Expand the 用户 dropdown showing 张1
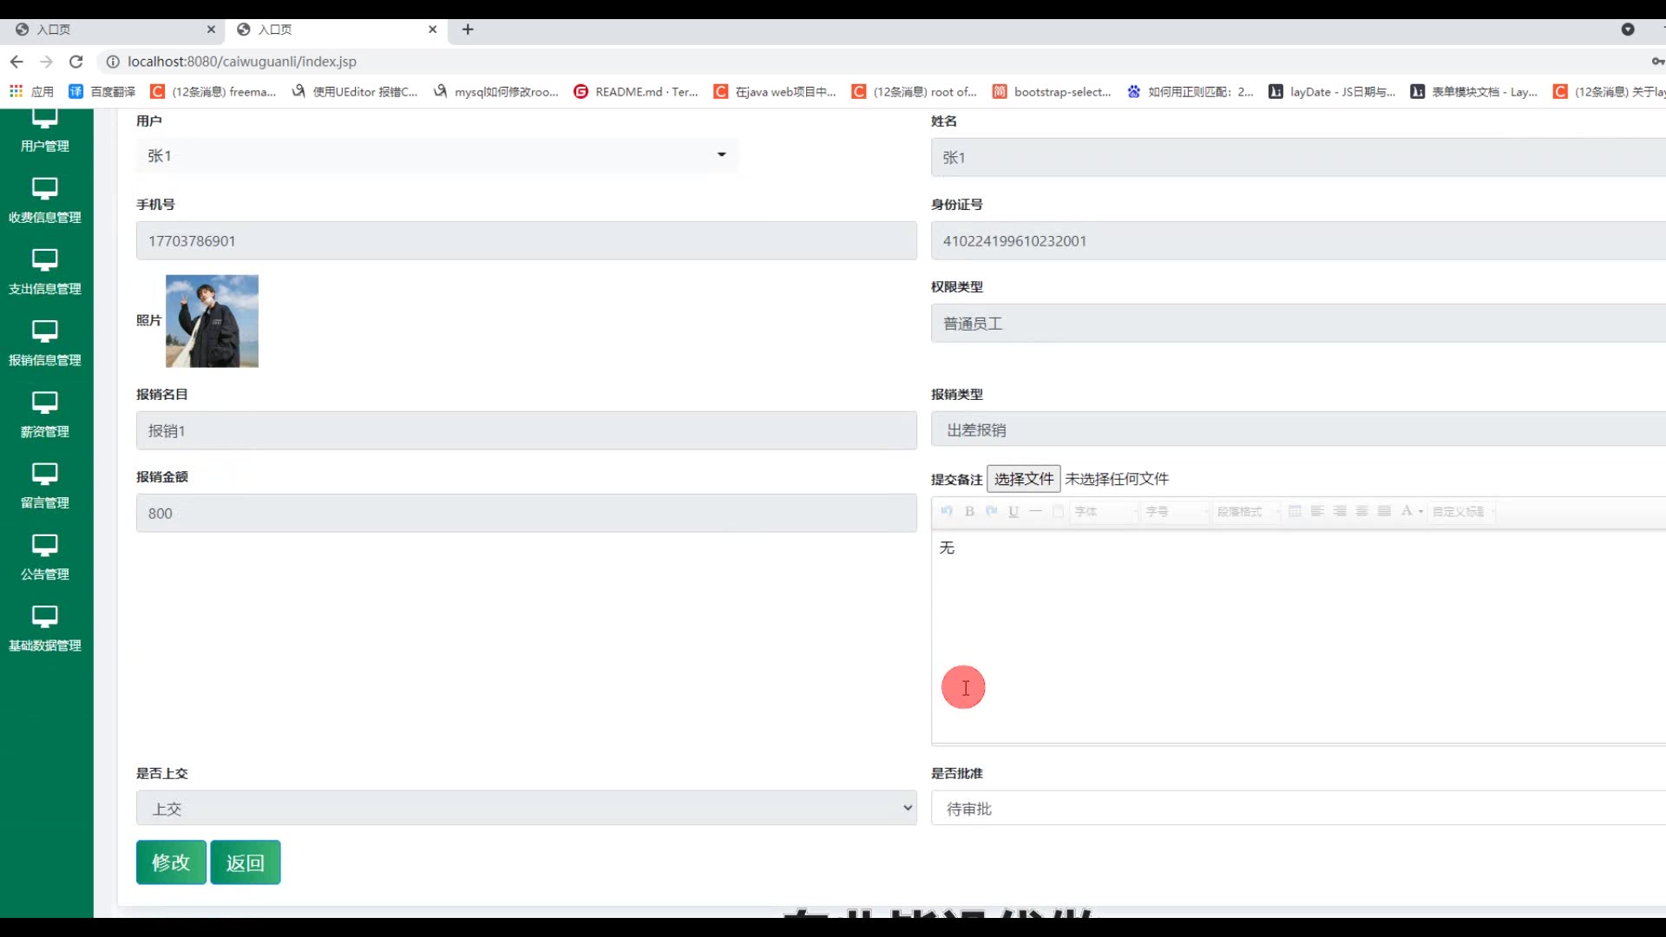The height and width of the screenshot is (937, 1666). [x=436, y=155]
